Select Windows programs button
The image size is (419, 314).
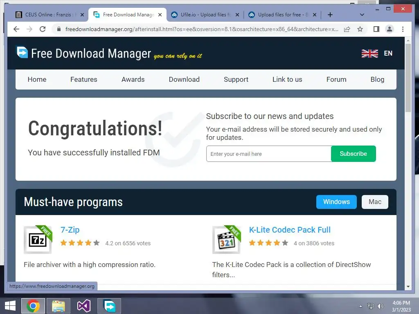(x=336, y=202)
